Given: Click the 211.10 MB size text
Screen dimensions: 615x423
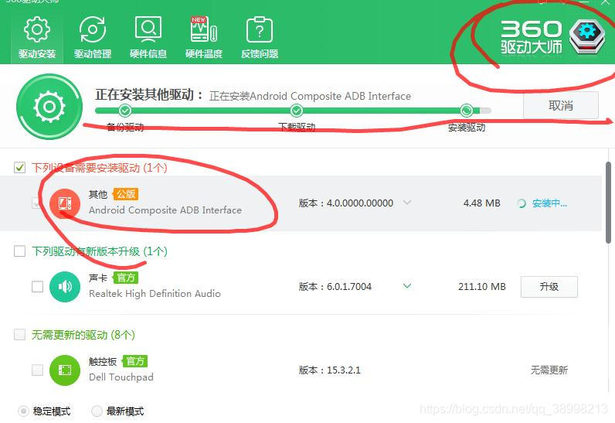Looking at the screenshot, I should tap(481, 286).
